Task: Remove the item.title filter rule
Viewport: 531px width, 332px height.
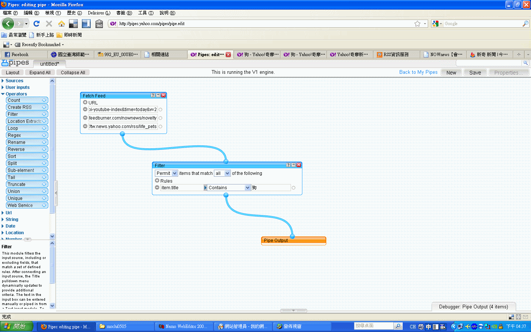Action: (157, 187)
